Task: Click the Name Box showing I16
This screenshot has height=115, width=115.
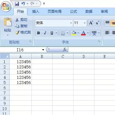Action: (20, 50)
